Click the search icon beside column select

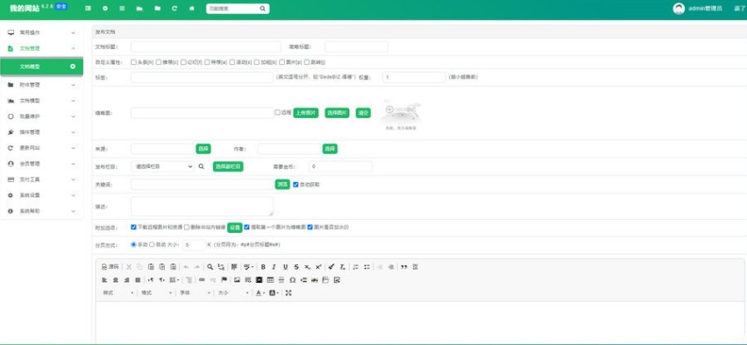(201, 166)
